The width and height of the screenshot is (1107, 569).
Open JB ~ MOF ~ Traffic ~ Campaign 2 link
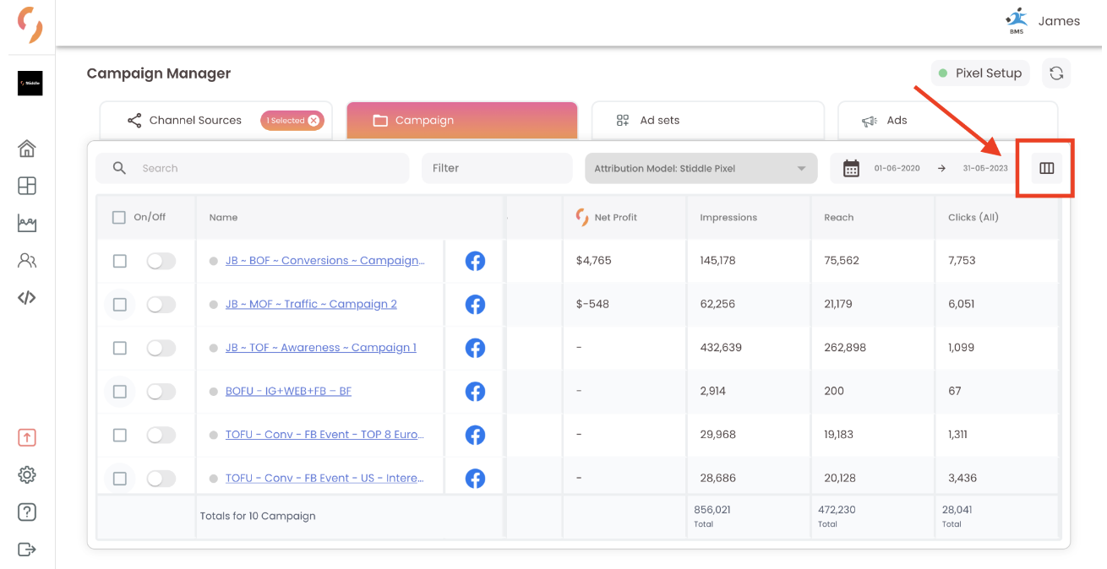[311, 304]
